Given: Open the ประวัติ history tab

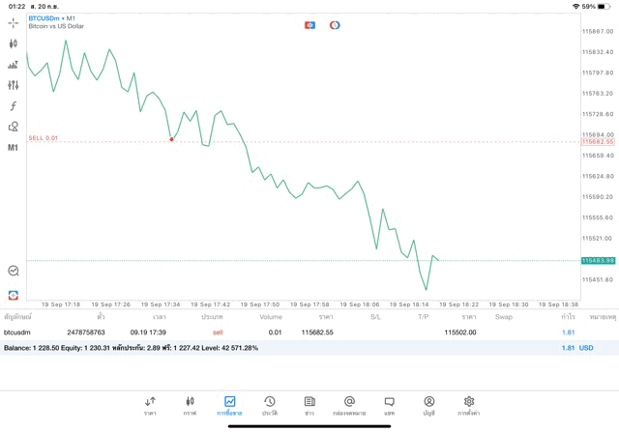Looking at the screenshot, I should tap(270, 406).
